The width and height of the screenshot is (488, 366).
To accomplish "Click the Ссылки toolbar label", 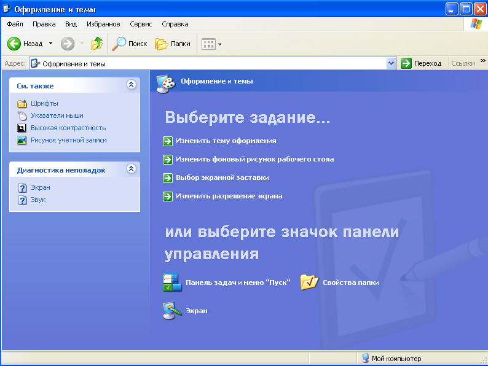I will pos(463,63).
